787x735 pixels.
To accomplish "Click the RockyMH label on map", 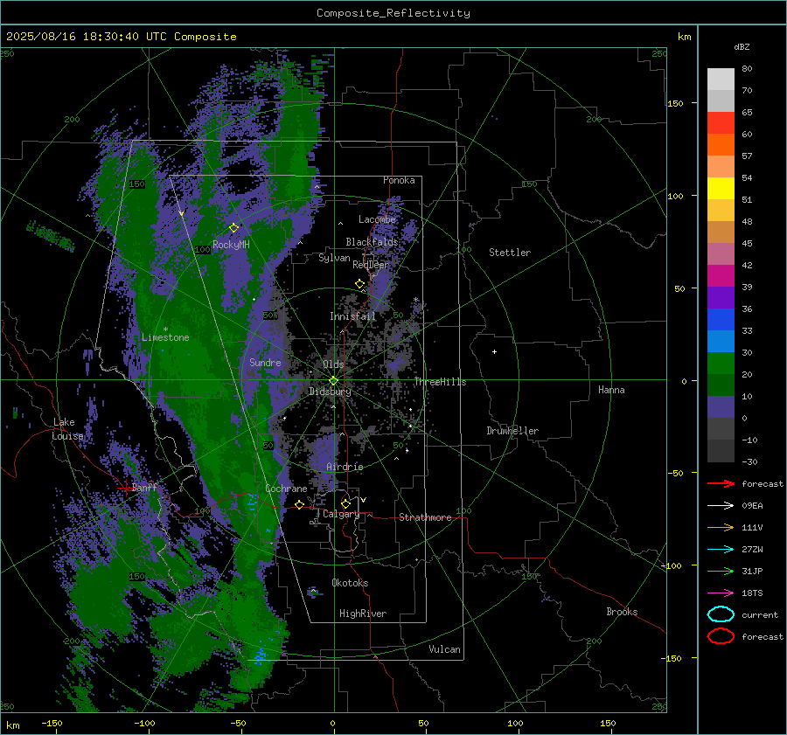I will (231, 245).
